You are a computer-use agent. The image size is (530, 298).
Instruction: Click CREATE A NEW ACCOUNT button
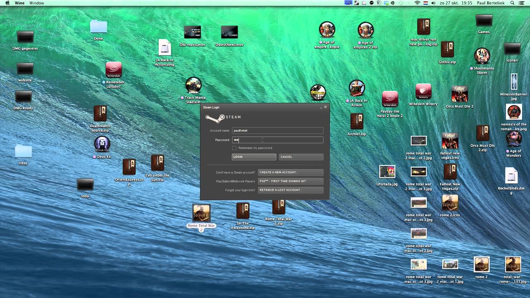coord(291,172)
